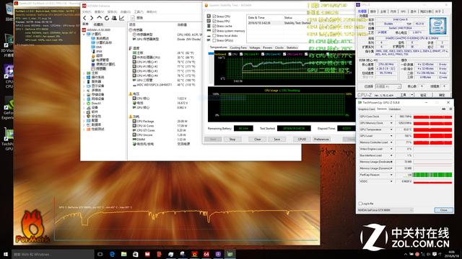Switch to the Cooling Fans tab
462x259 pixels.
point(238,47)
